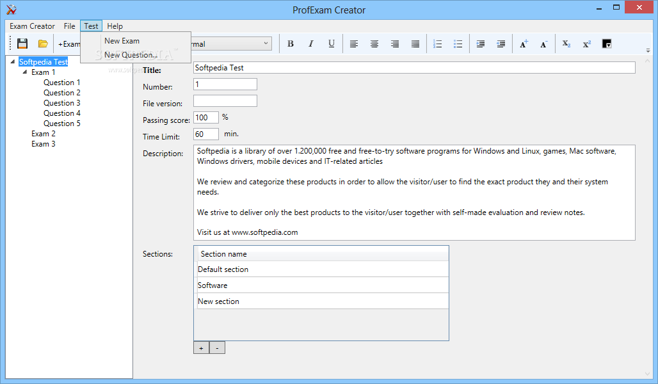Open the Help menu
This screenshot has width=658, height=384.
115,26
